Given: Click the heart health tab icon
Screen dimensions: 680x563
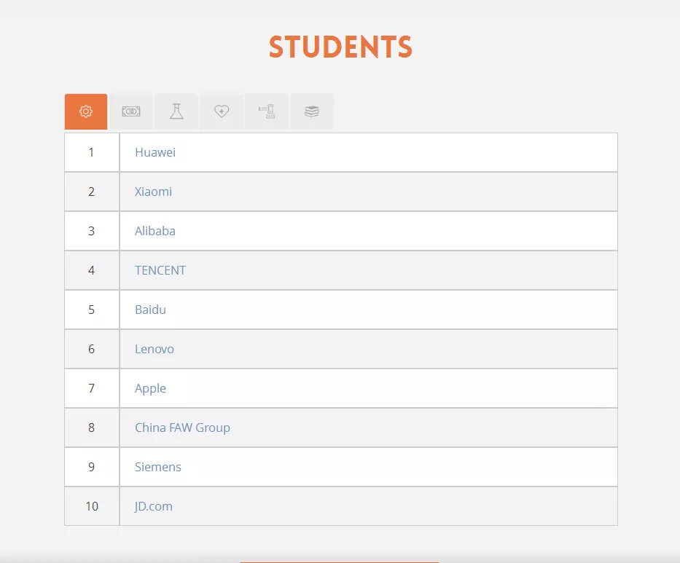Looking at the screenshot, I should point(222,111).
